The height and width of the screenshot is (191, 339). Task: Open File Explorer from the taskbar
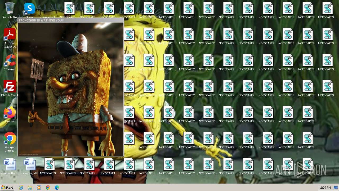(30, 188)
